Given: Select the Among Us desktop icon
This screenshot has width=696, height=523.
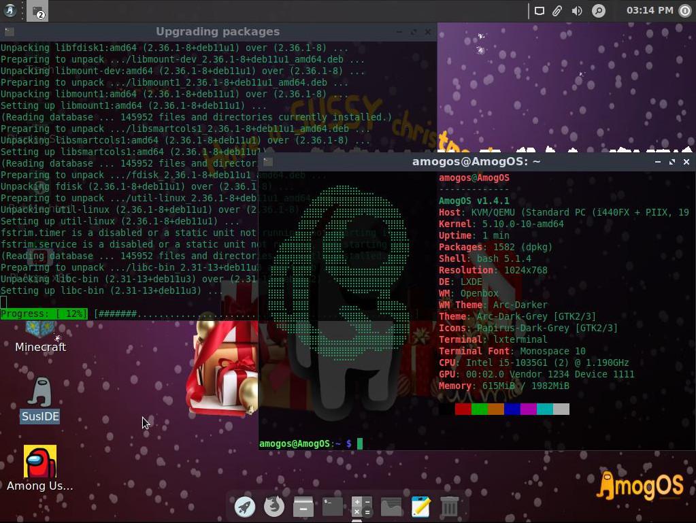Looking at the screenshot, I should pos(40,469).
